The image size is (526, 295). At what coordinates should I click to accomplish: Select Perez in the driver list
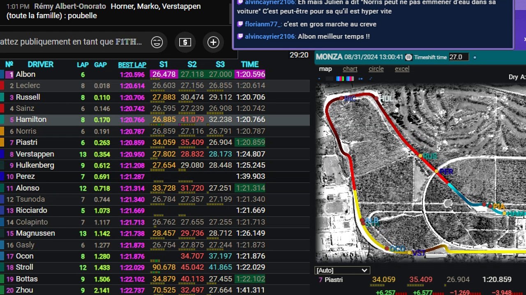[x=25, y=176]
